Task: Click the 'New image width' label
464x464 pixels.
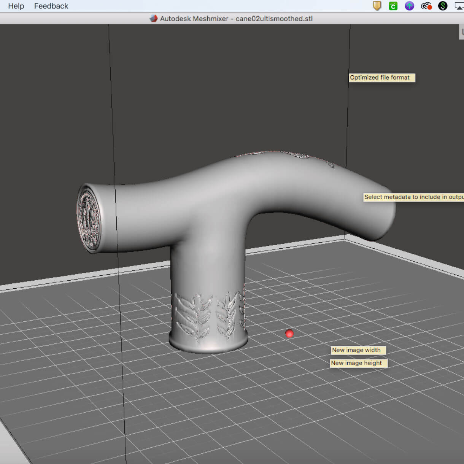Action: pos(358,350)
